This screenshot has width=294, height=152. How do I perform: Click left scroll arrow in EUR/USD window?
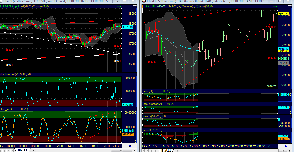point(34,150)
